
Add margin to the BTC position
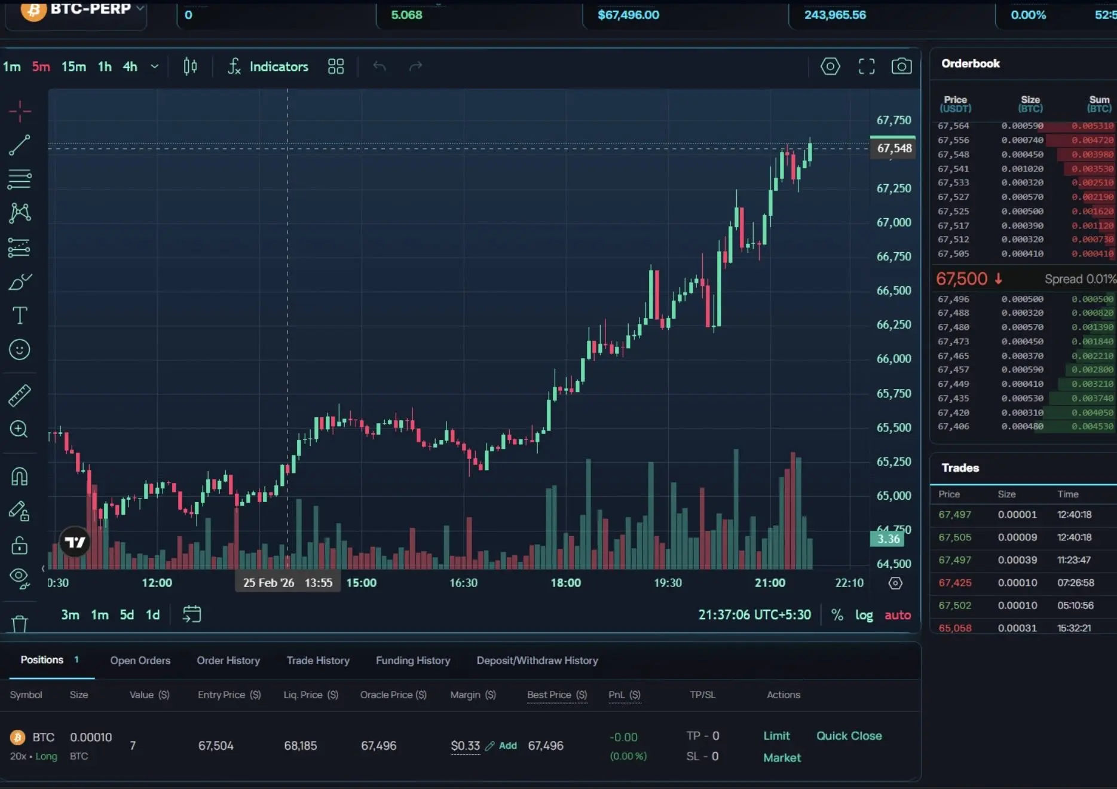(508, 745)
